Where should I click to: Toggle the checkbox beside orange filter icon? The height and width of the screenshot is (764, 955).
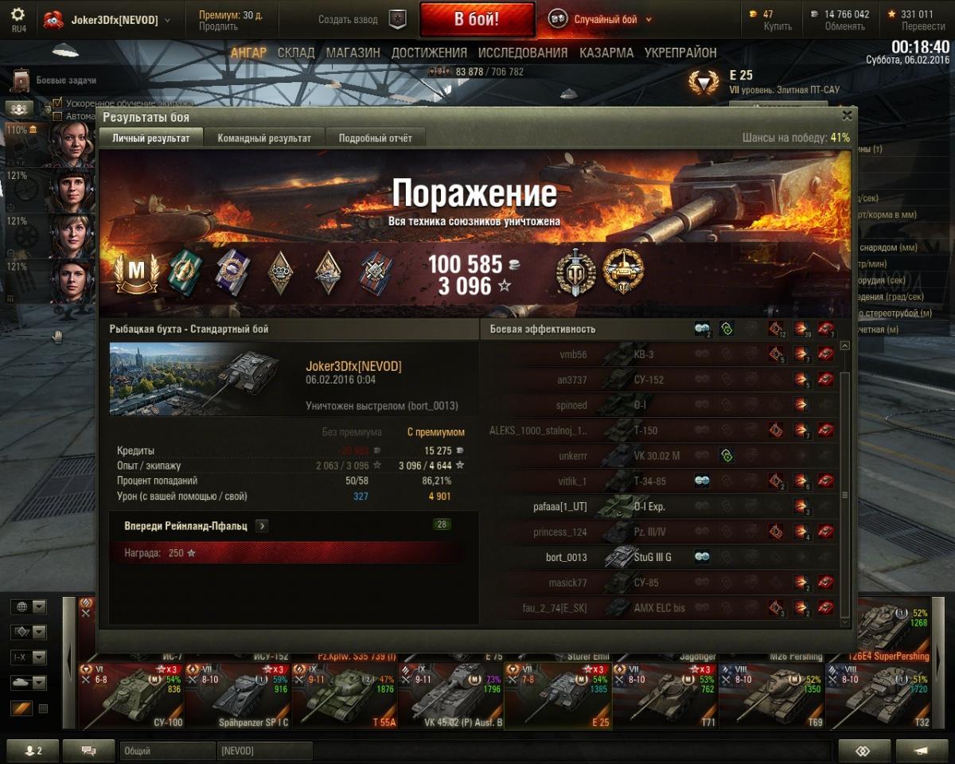coord(43,708)
